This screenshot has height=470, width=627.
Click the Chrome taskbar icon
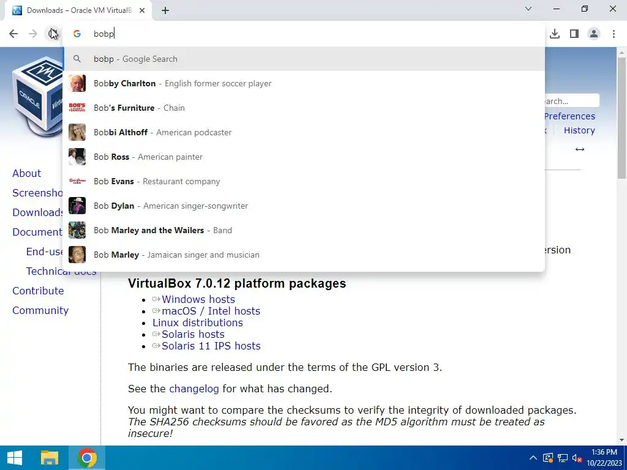click(87, 458)
